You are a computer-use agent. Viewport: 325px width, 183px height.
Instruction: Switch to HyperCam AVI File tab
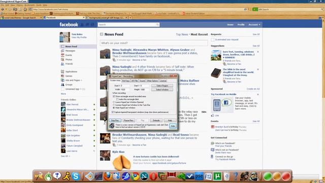click(135, 81)
